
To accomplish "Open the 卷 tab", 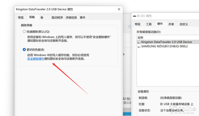I will (x=42, y=18).
